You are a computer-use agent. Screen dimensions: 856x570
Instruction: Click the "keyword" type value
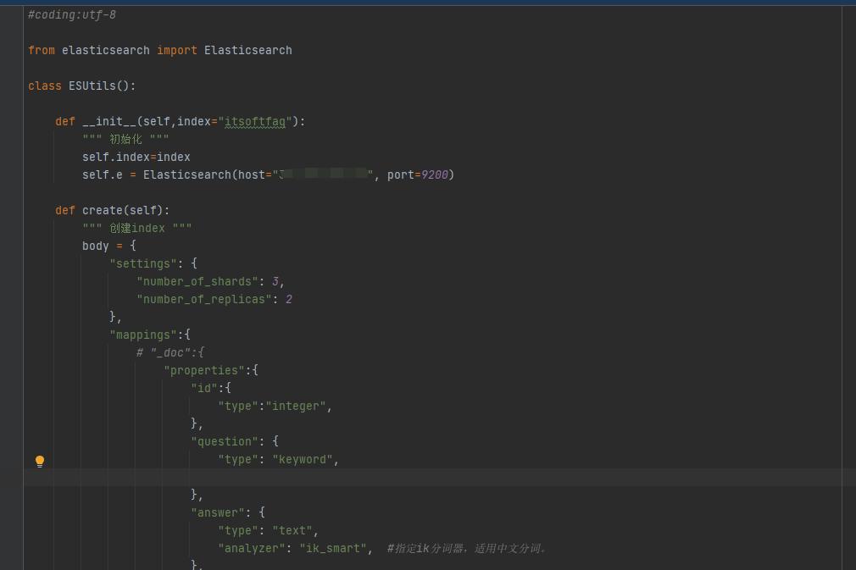(303, 460)
